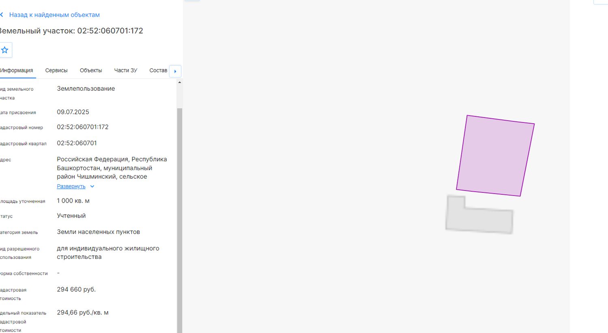
Task: Select the purple land parcel on map
Action: [495, 156]
